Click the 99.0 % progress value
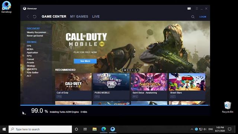Image resolution: width=238 pixels, height=134 pixels. (x=39, y=111)
